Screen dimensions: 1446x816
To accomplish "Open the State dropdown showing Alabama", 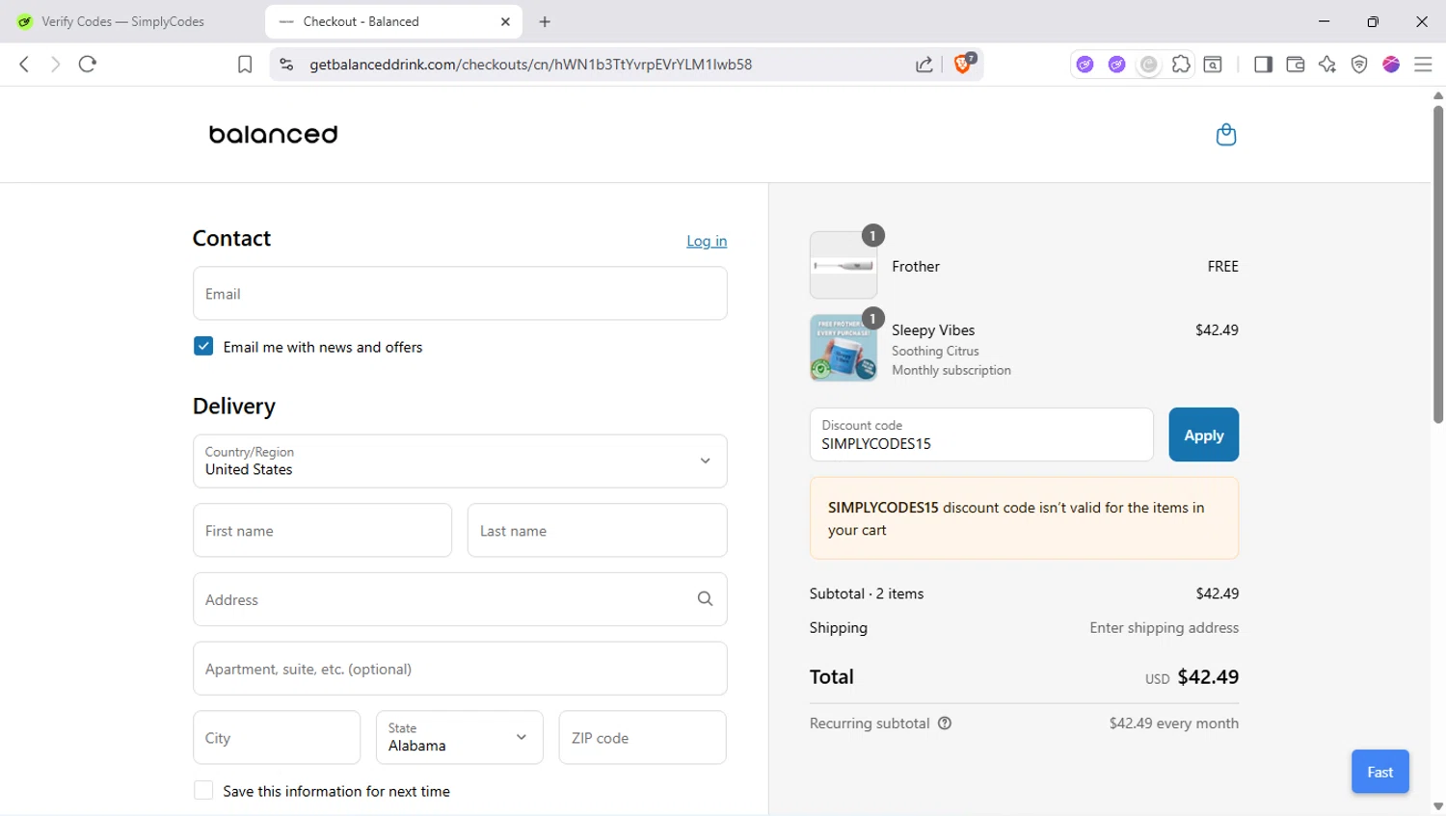I will click(x=460, y=737).
